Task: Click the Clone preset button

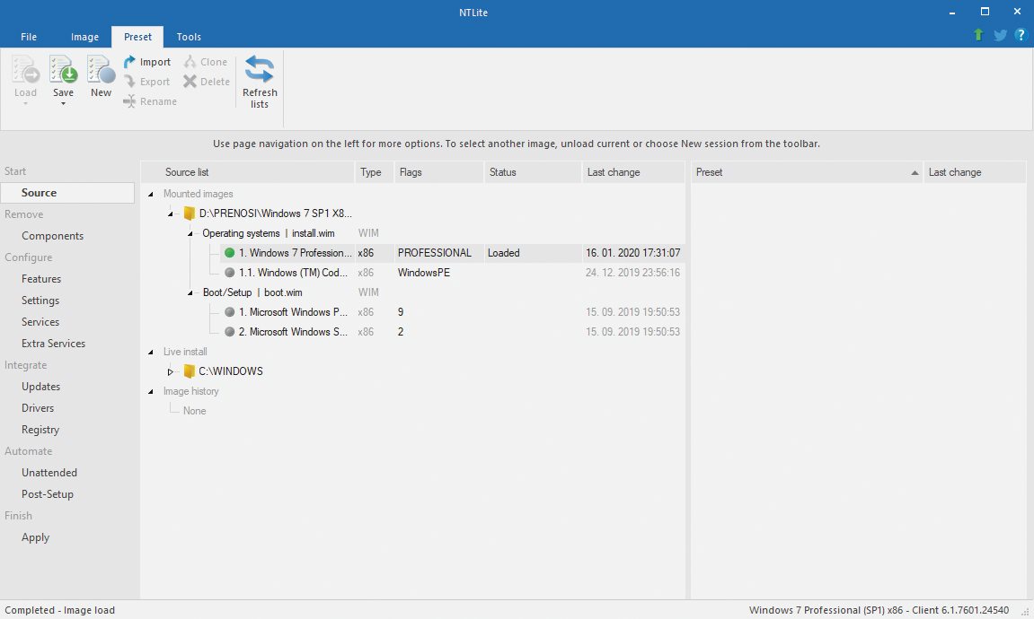Action: [206, 62]
